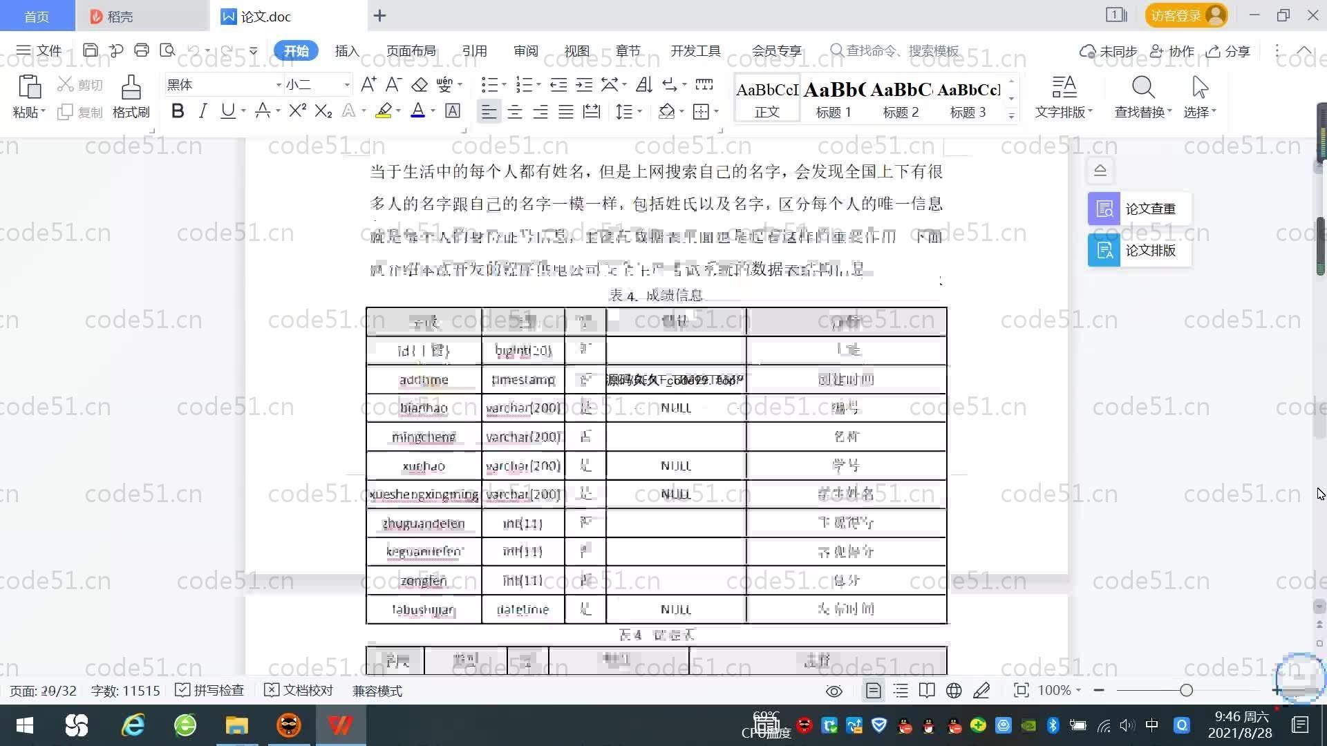
Task: Switch to Insert (插入) tab
Action: click(x=347, y=51)
